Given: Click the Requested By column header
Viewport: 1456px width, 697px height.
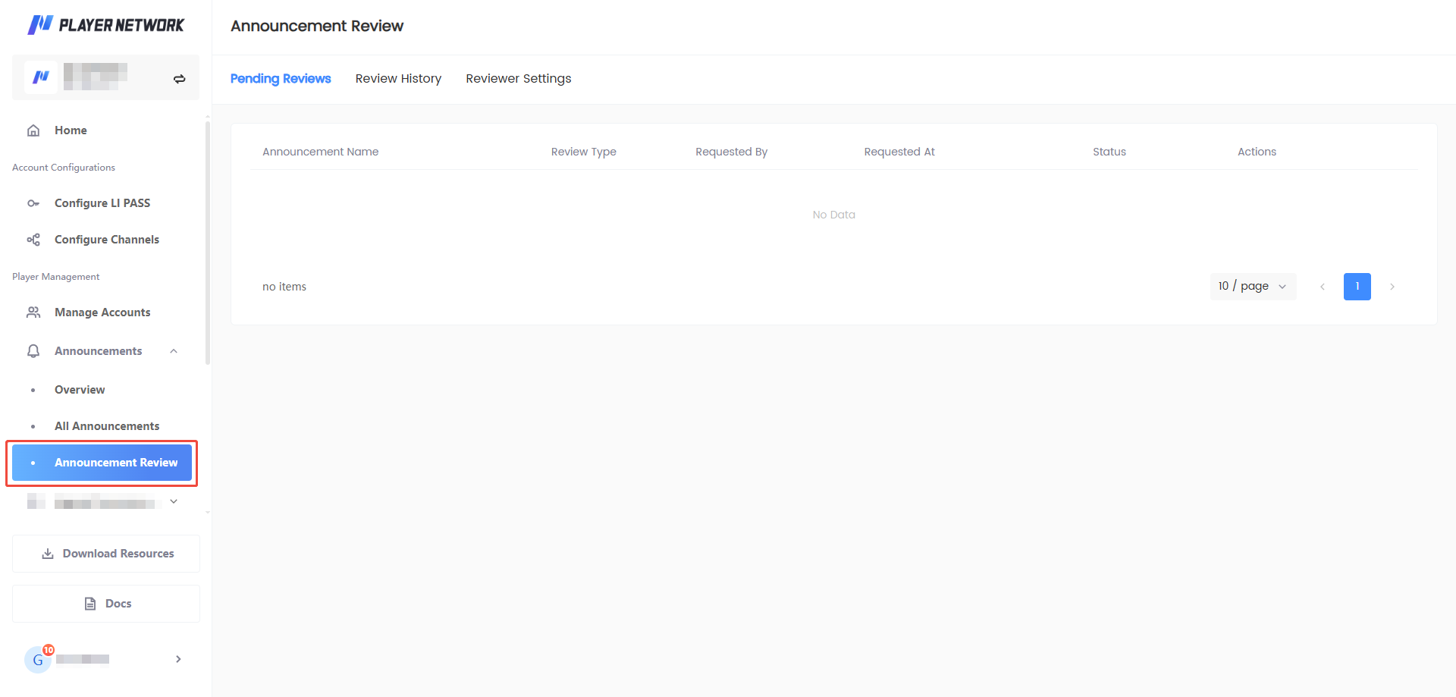Looking at the screenshot, I should [x=732, y=152].
